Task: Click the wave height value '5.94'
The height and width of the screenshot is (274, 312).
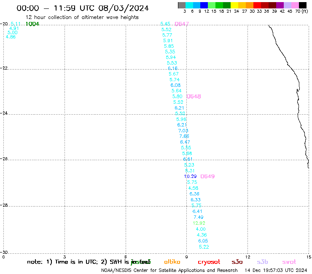Action: pos(171,57)
